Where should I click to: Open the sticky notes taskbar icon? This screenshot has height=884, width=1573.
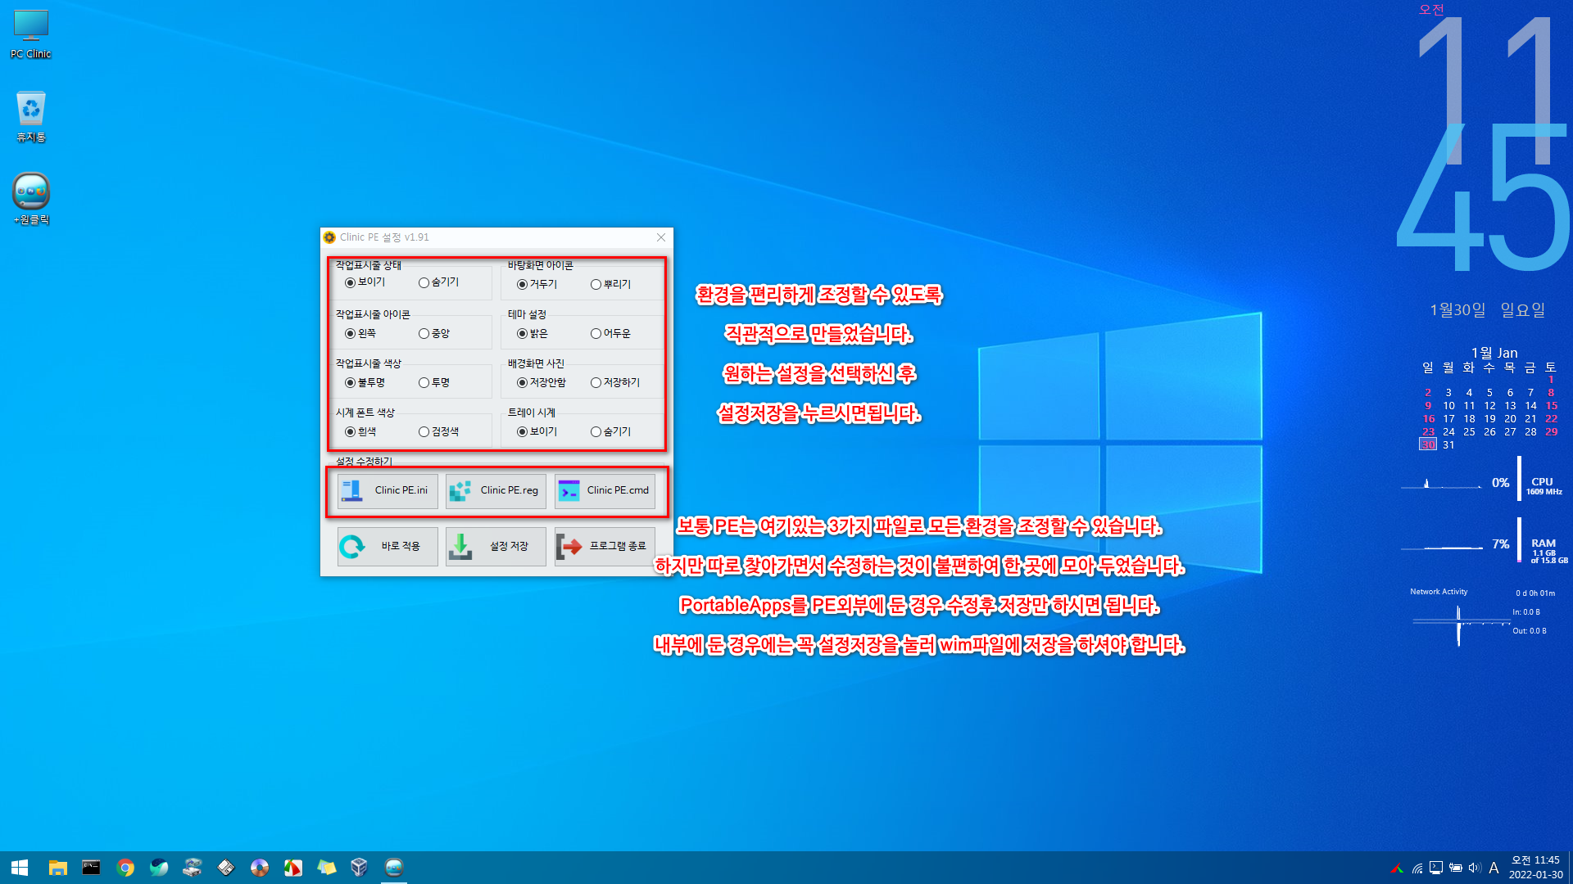(x=327, y=868)
